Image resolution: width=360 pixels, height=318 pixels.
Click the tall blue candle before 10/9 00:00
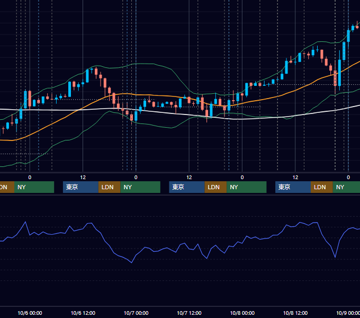click(x=339, y=73)
